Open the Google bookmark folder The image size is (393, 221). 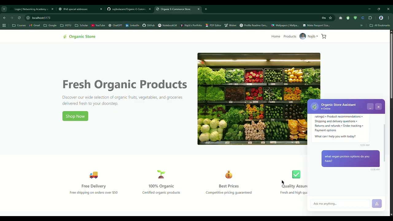click(x=50, y=25)
